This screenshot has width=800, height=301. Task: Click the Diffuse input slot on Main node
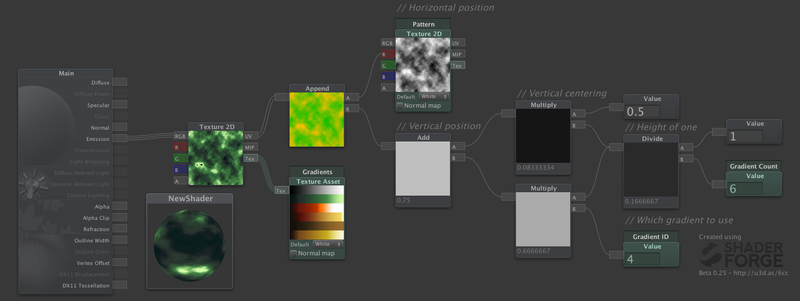[x=119, y=82]
